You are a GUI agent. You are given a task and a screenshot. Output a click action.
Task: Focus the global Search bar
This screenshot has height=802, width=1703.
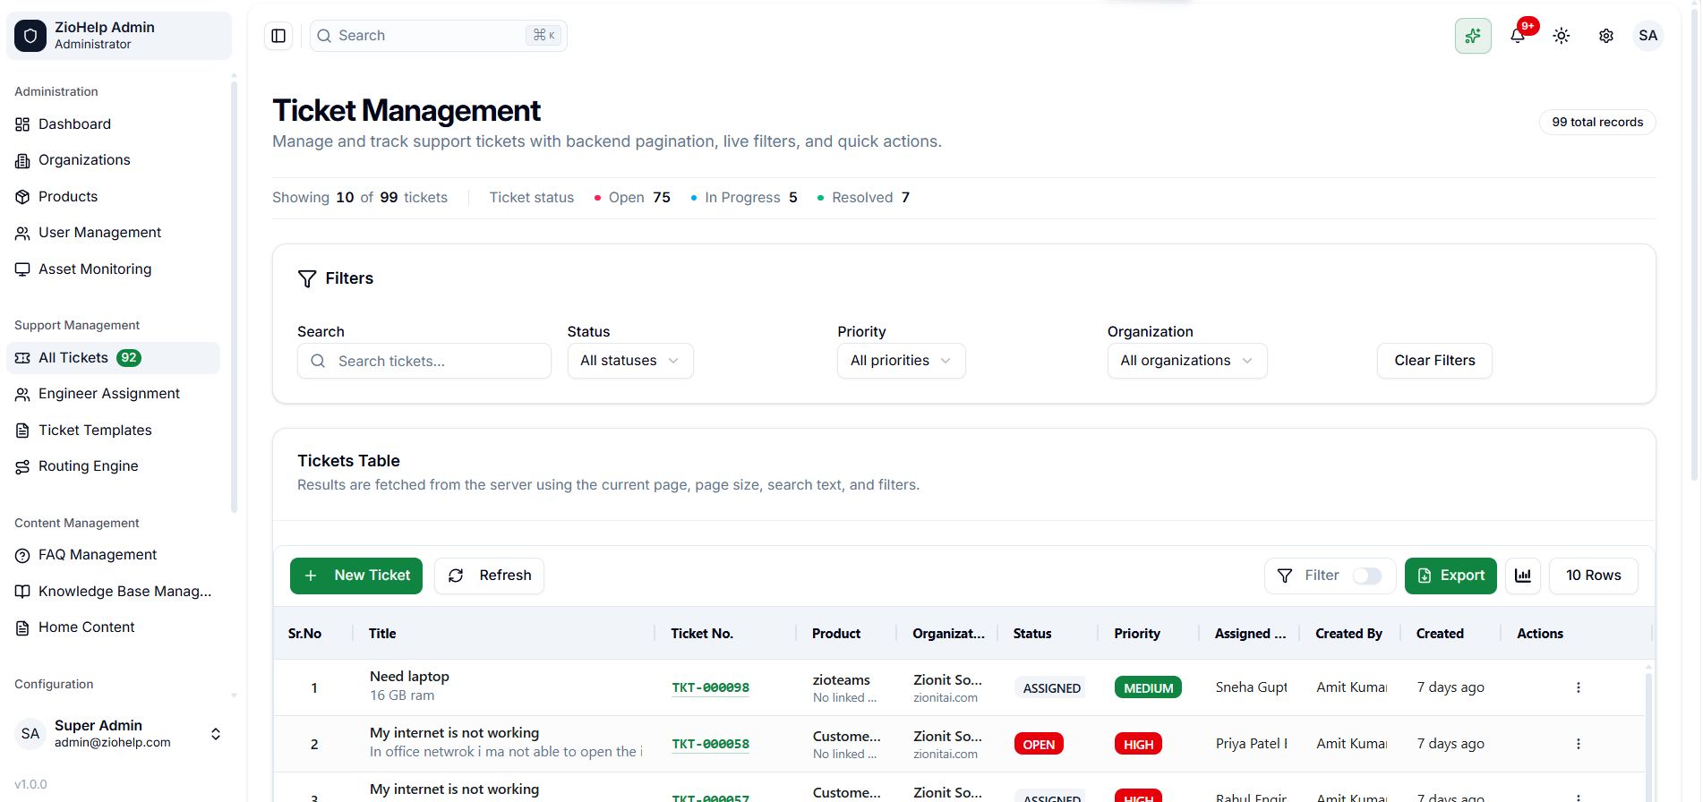[x=439, y=36]
